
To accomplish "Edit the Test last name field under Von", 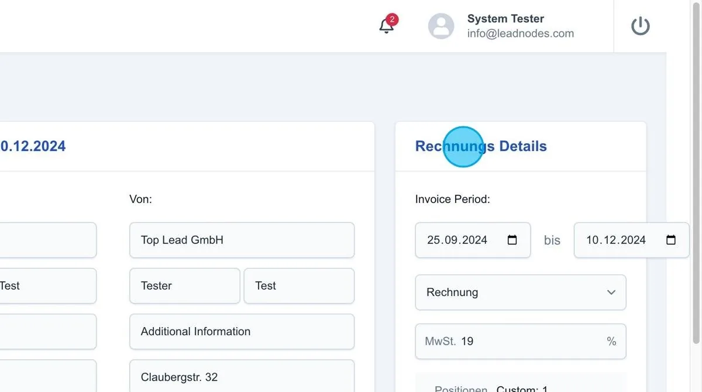I will [299, 286].
